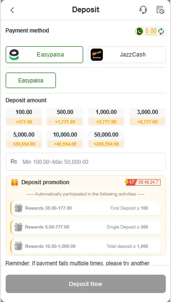Click the JazzCash logo icon
This screenshot has height=302, width=171.
point(97,55)
